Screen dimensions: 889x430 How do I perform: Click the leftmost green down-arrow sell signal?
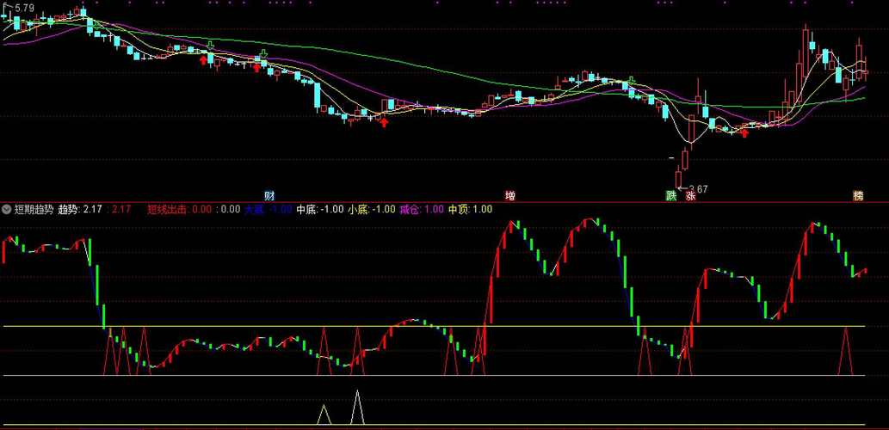211,45
